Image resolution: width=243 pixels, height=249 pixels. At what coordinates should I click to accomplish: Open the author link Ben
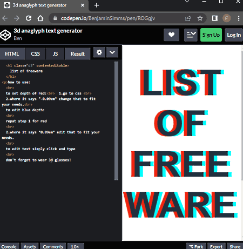pyautogui.click(x=18, y=38)
